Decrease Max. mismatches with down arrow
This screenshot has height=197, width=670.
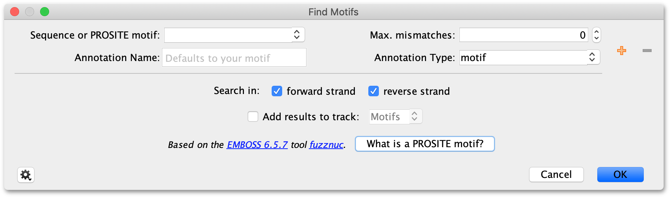click(x=597, y=38)
